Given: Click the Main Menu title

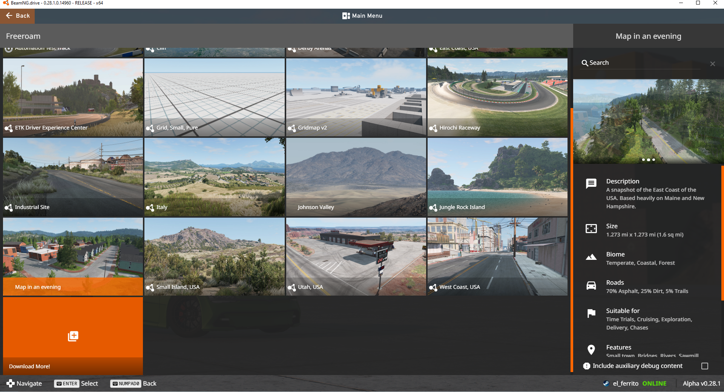Looking at the screenshot, I should coord(367,16).
